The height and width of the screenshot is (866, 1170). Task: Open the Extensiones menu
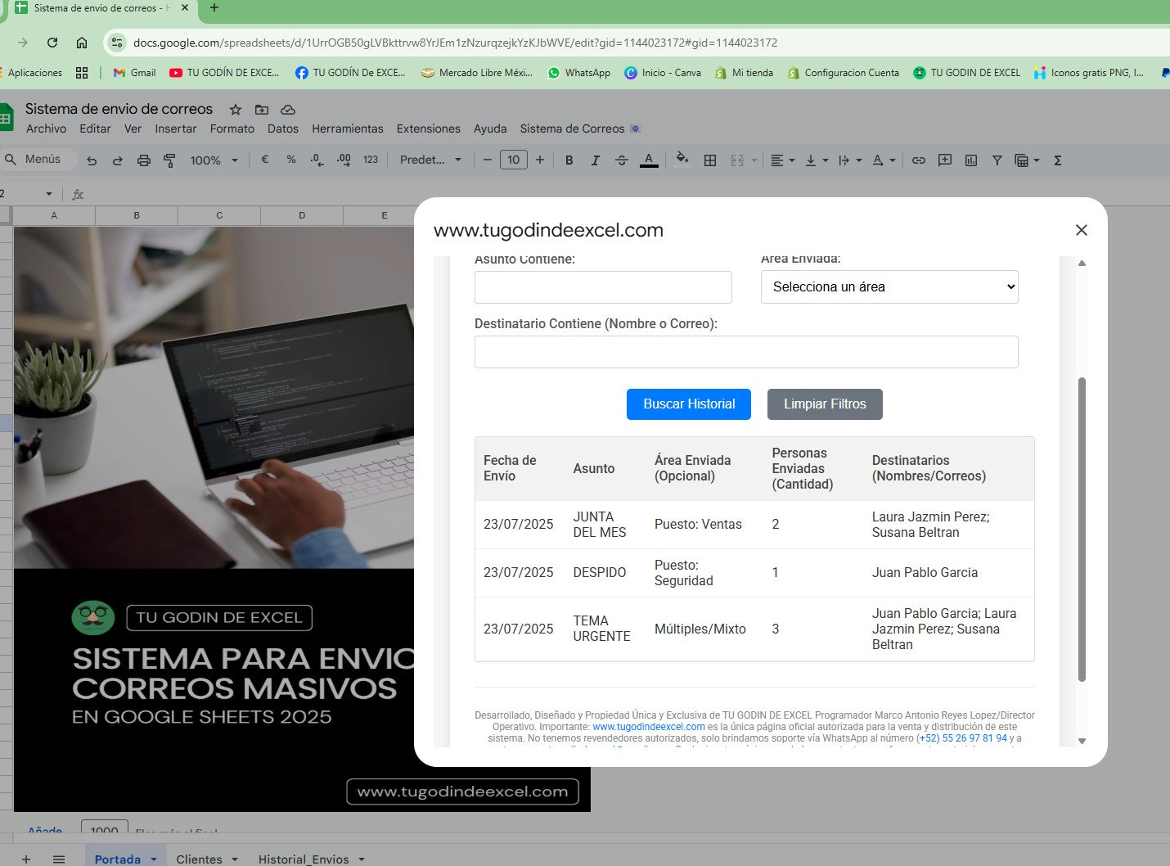429,129
